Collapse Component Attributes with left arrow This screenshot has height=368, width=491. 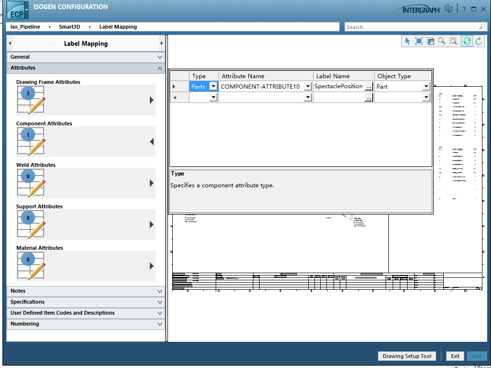pos(152,142)
